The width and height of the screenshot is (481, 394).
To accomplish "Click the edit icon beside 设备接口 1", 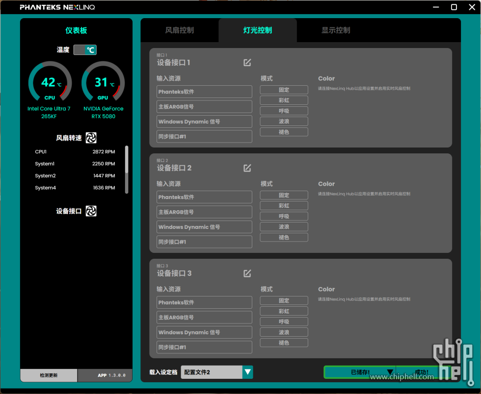I will [x=247, y=62].
